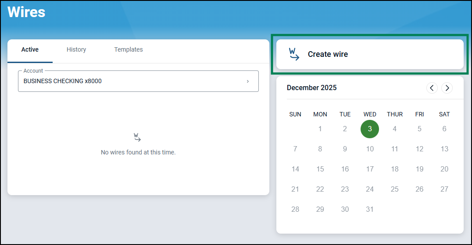This screenshot has width=472, height=245.
Task: Select the Templates tab
Action: point(129,50)
